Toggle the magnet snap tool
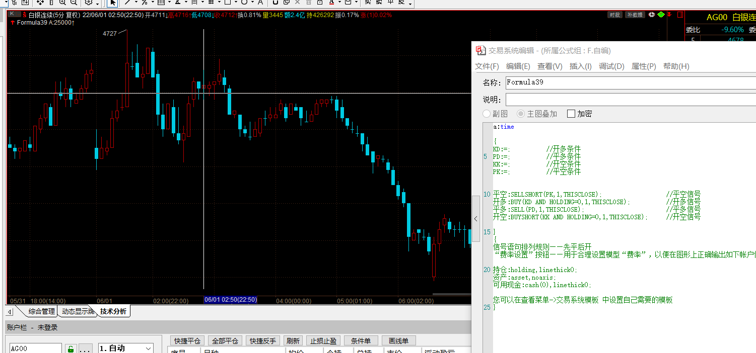 [x=275, y=3]
